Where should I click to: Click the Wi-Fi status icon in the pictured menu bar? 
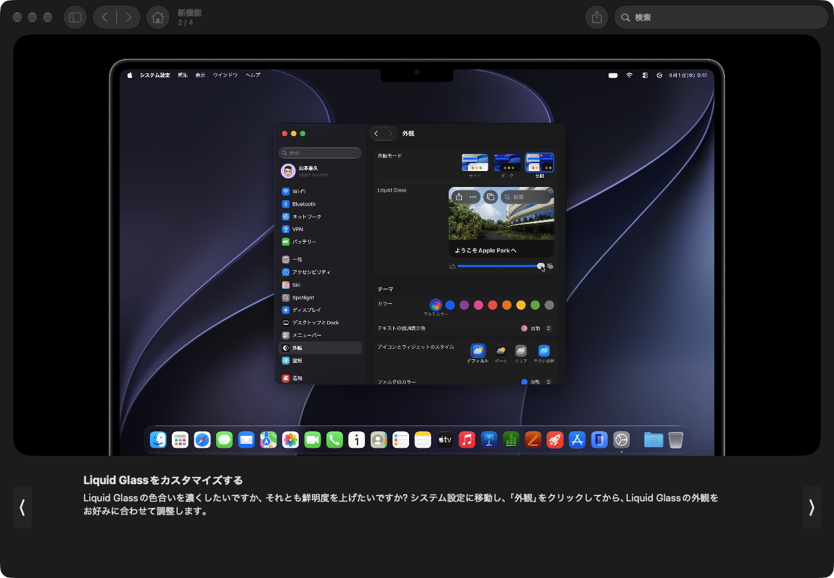point(629,75)
